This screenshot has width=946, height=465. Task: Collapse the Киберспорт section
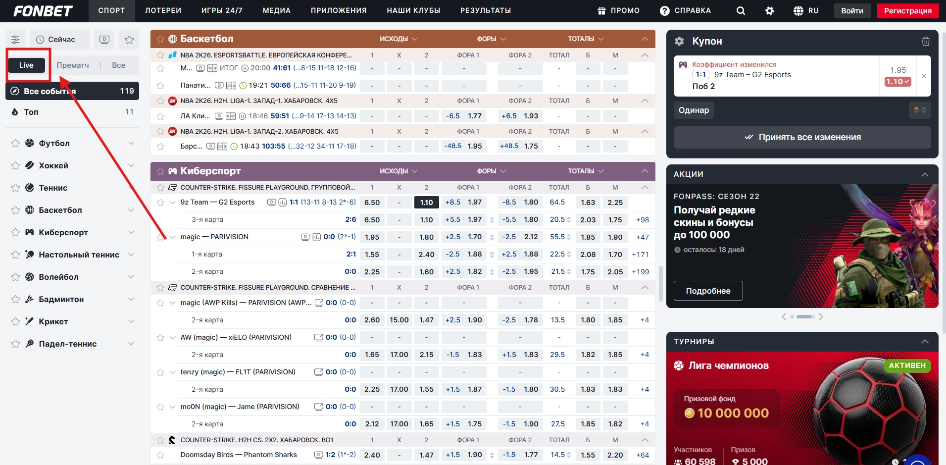click(645, 171)
